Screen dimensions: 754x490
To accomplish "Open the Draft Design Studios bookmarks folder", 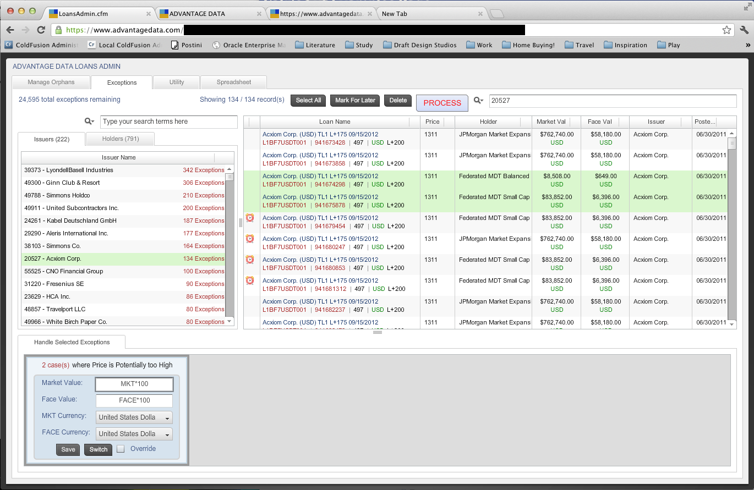I will click(419, 45).
